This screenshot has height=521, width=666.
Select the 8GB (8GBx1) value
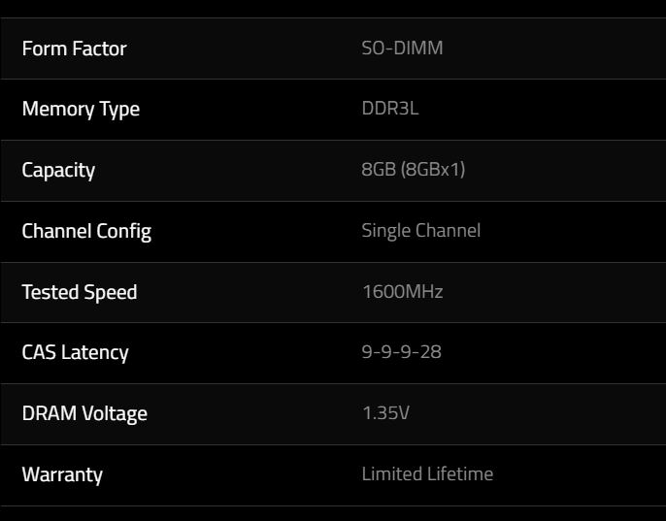[x=414, y=170]
